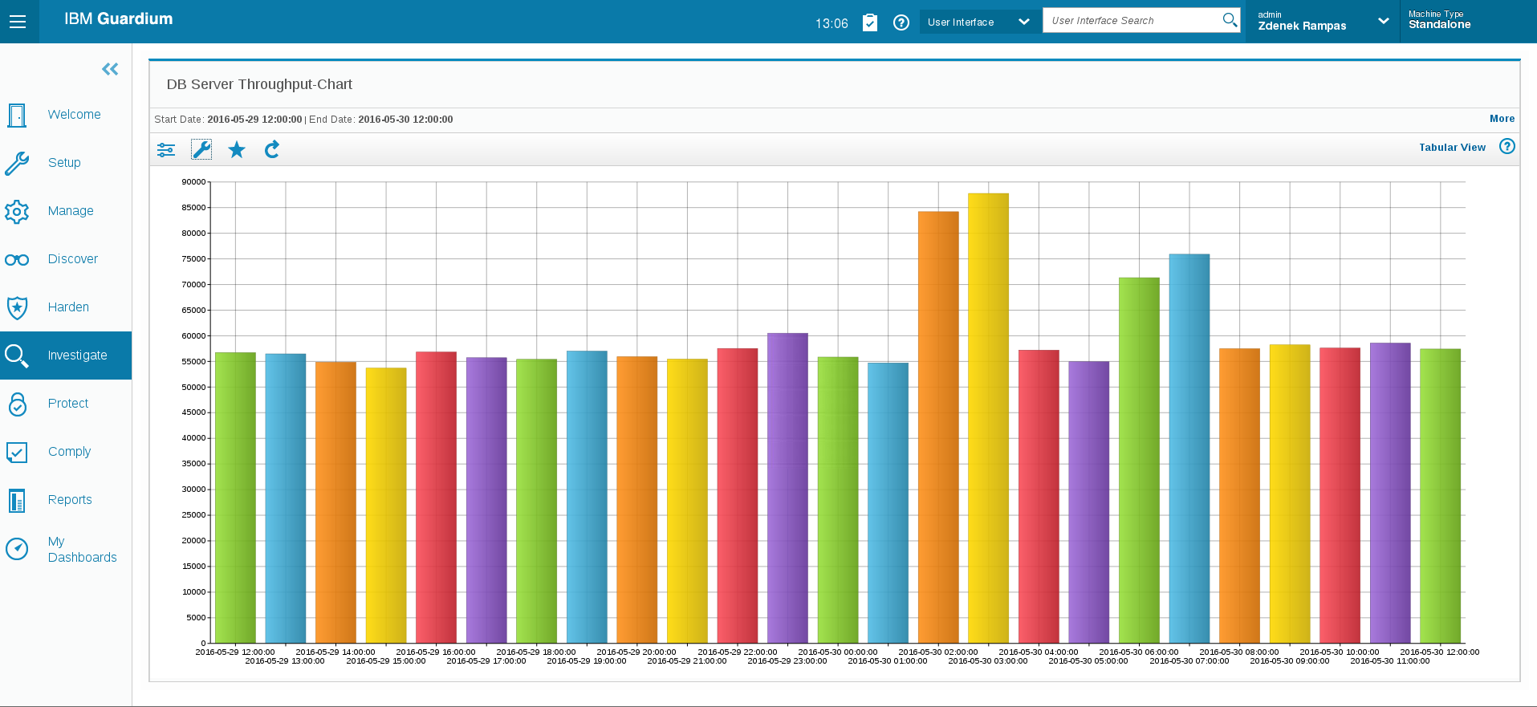1537x707 pixels.
Task: Refresh the throughput chart
Action: (x=272, y=149)
